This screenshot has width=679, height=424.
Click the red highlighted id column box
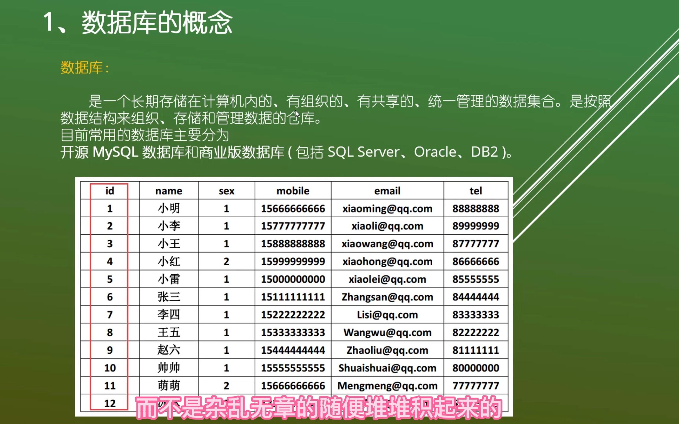(x=110, y=294)
